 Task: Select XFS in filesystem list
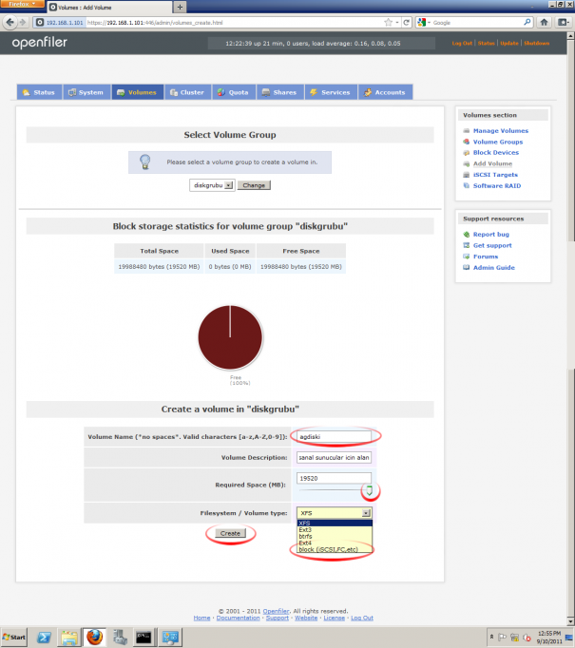335,524
